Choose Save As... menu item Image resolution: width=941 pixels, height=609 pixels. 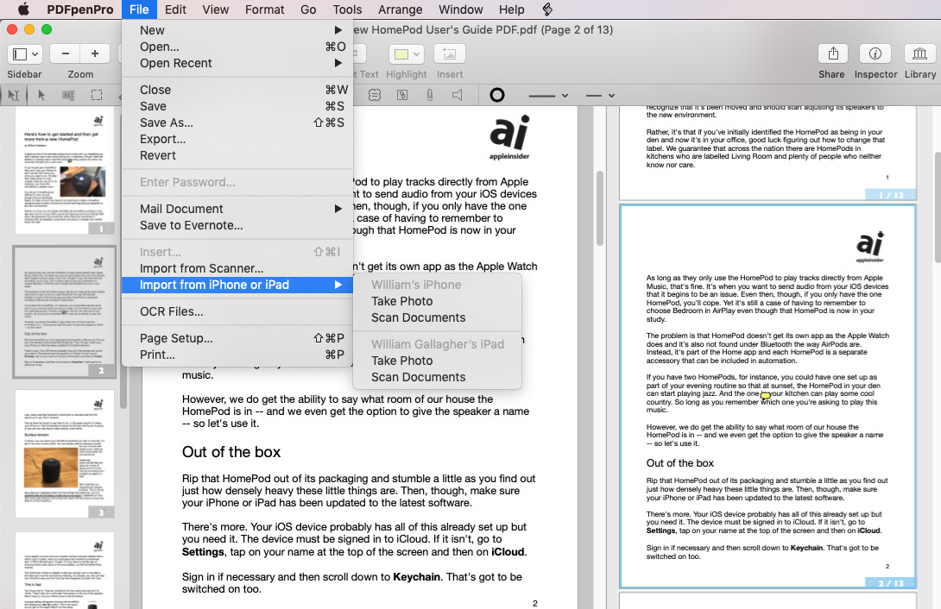tap(237, 122)
